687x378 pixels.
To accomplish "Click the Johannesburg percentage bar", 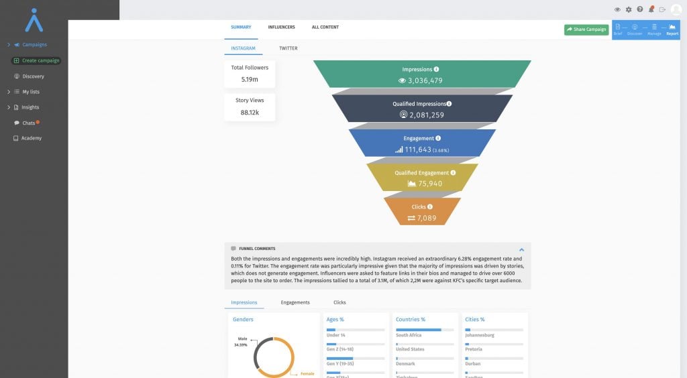I will point(494,330).
